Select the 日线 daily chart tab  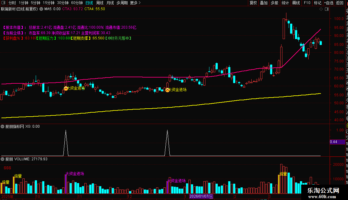coord(89,3)
